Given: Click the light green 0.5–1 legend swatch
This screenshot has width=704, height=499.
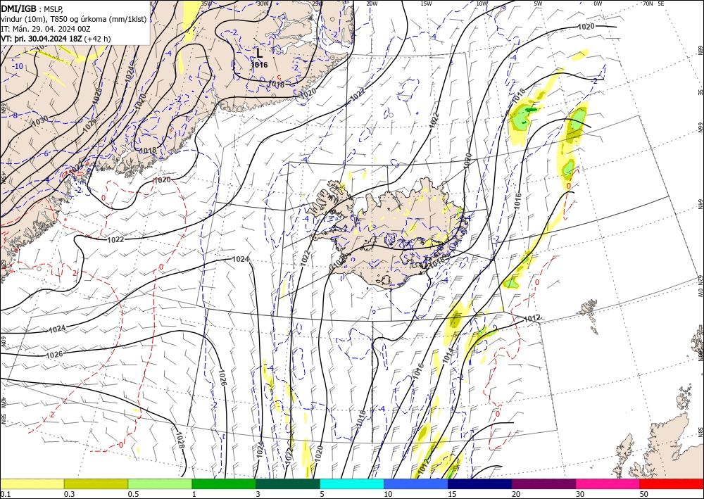Looking at the screenshot, I should (160, 484).
